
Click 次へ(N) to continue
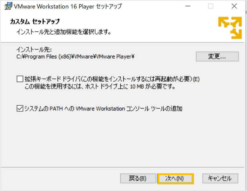tap(176, 179)
